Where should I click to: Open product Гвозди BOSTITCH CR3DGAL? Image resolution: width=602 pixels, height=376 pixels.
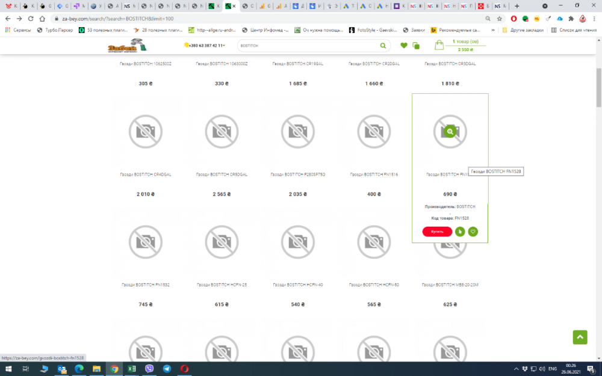tap(450, 64)
